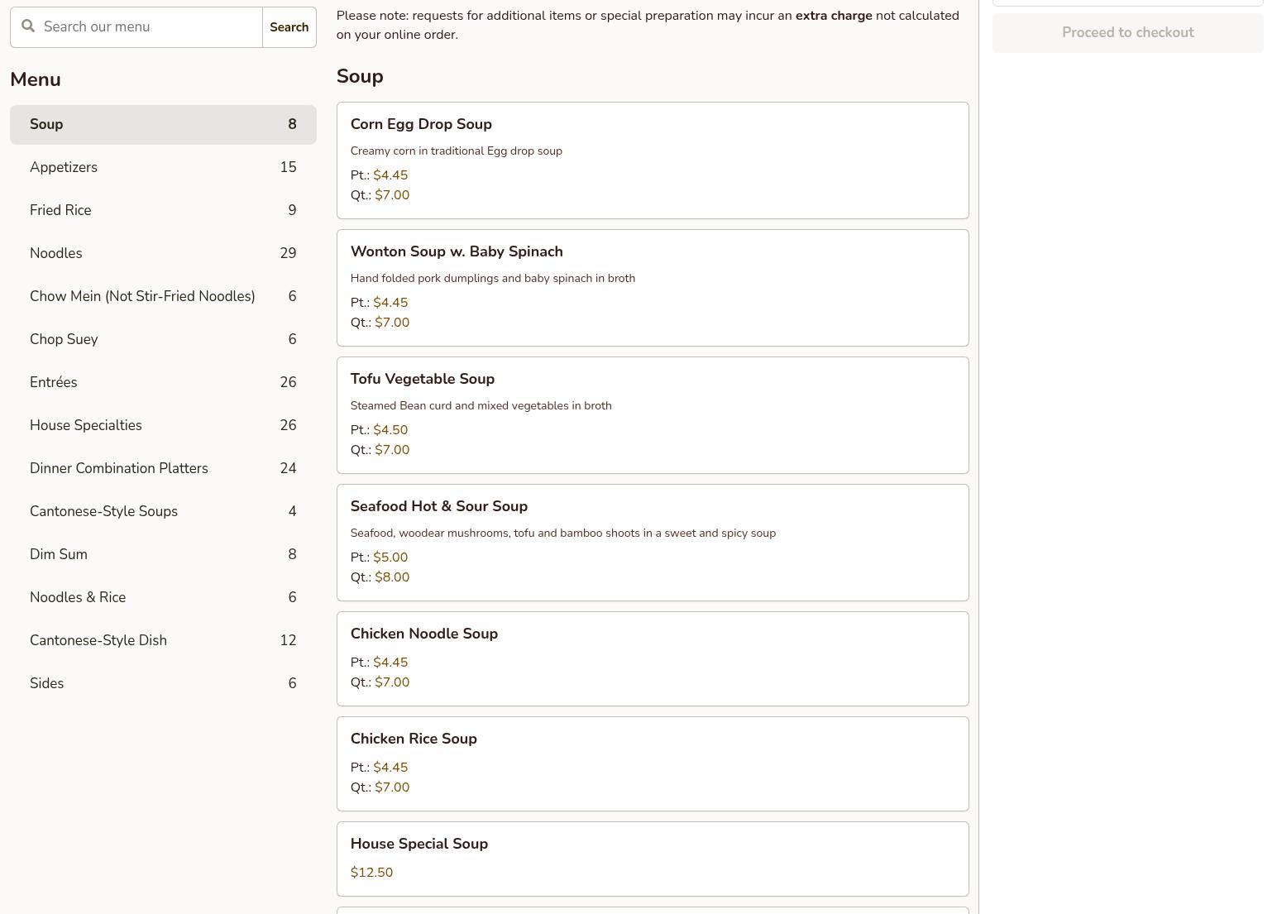The height and width of the screenshot is (914, 1277).
Task: Jump to House Specialties section
Action: point(163,426)
